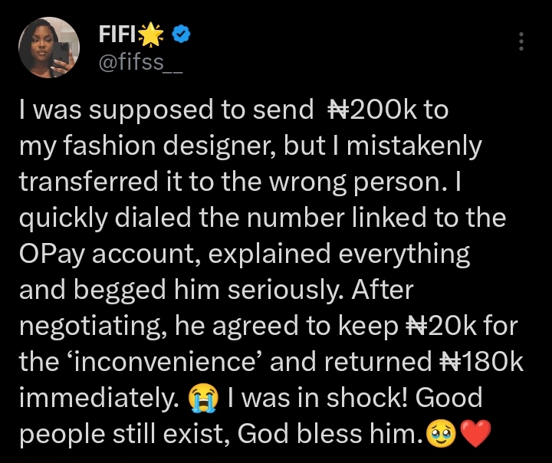Click the loudly crying face emoji
552x463 pixels.
pos(203,399)
